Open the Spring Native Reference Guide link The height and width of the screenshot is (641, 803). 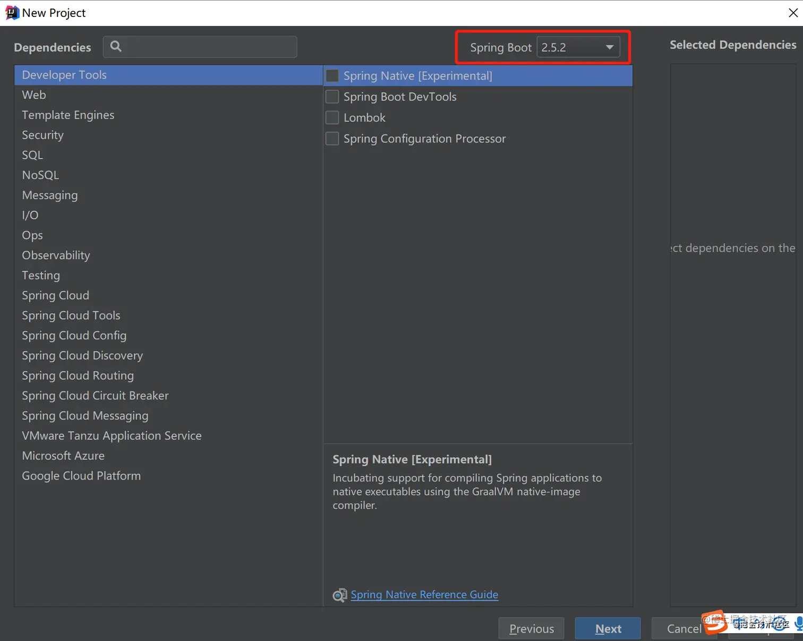click(x=424, y=595)
